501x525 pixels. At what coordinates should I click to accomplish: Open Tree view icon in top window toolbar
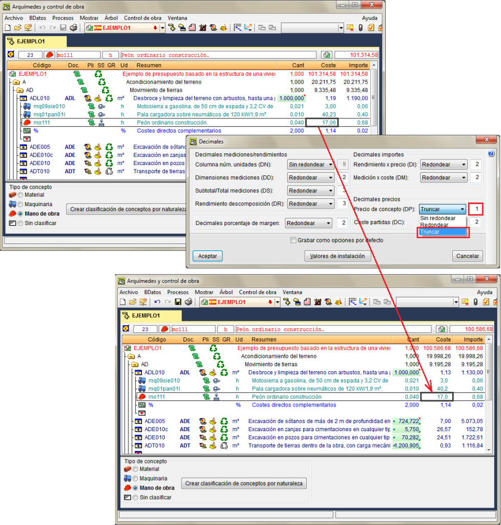pyautogui.click(x=172, y=28)
